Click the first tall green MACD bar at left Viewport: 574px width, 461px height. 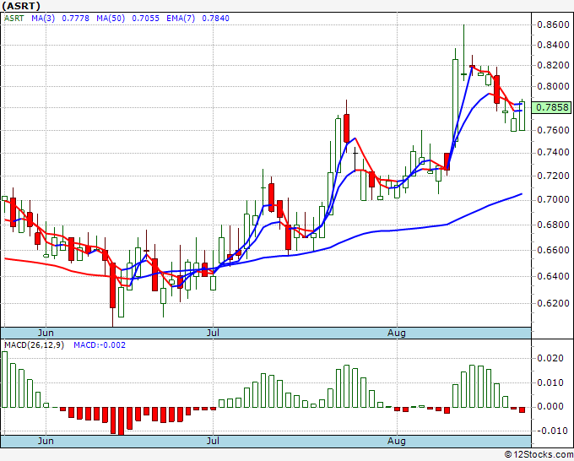[x=4, y=379]
